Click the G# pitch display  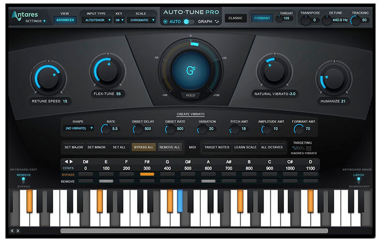[x=191, y=71]
